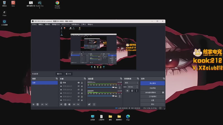Mute the Mic/Aux speaker icon

116,87
